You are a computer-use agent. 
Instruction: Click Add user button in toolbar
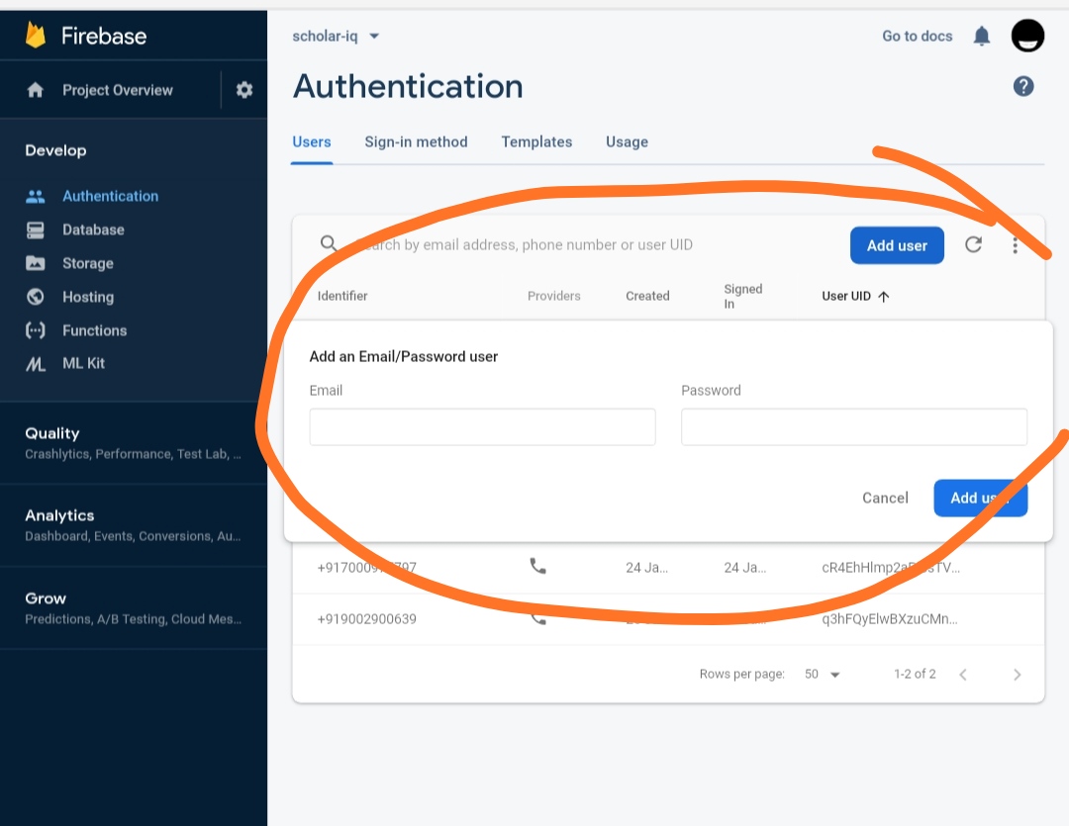click(x=897, y=245)
